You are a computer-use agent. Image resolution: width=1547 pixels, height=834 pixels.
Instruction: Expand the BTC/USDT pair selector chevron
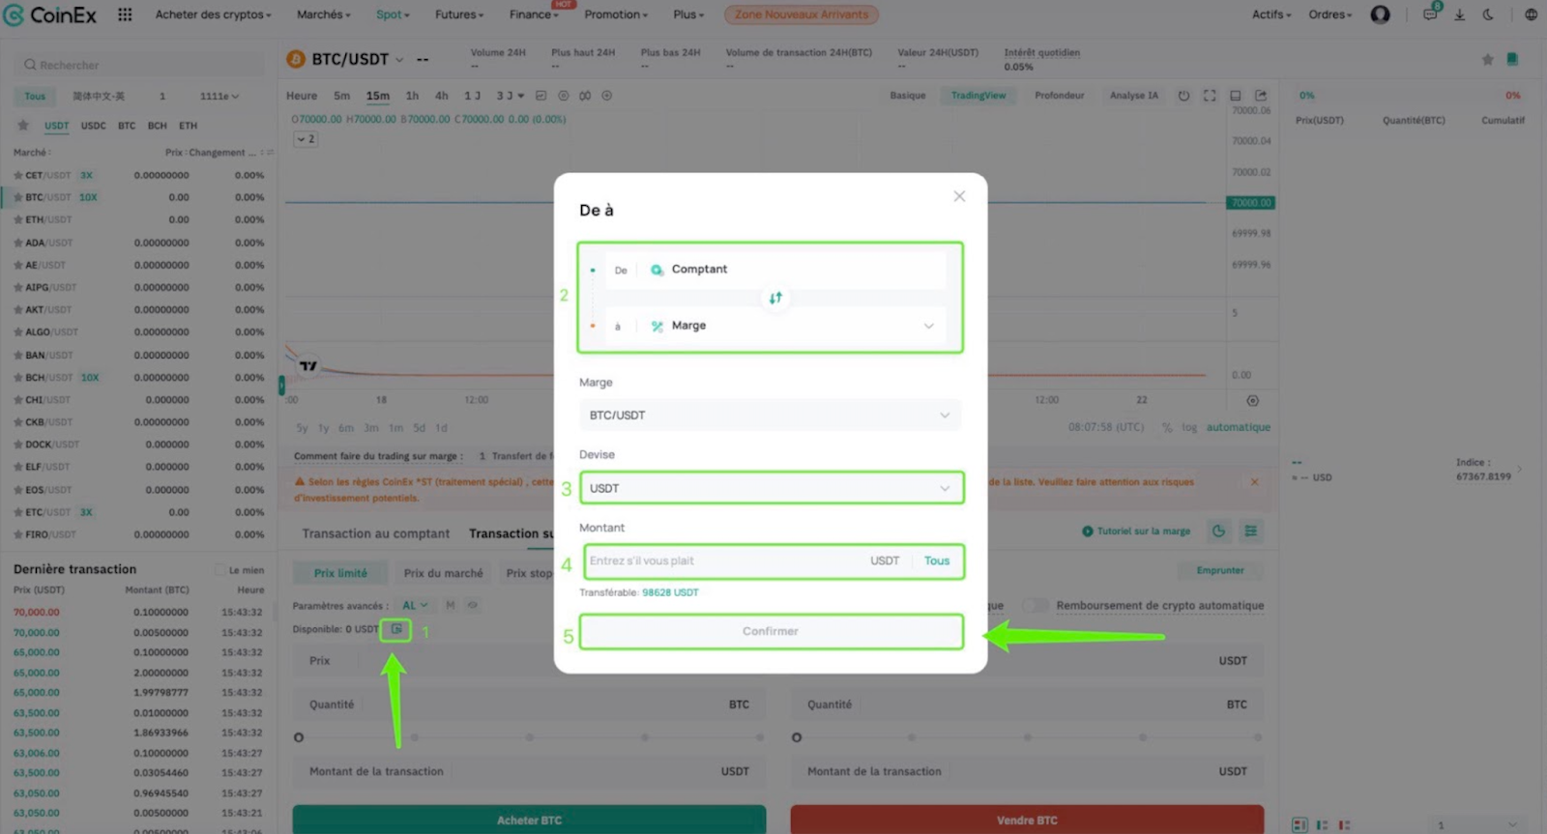pos(399,60)
